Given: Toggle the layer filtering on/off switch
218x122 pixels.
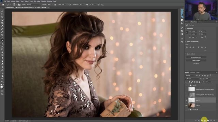Looking at the screenshot, I should tap(211, 75).
